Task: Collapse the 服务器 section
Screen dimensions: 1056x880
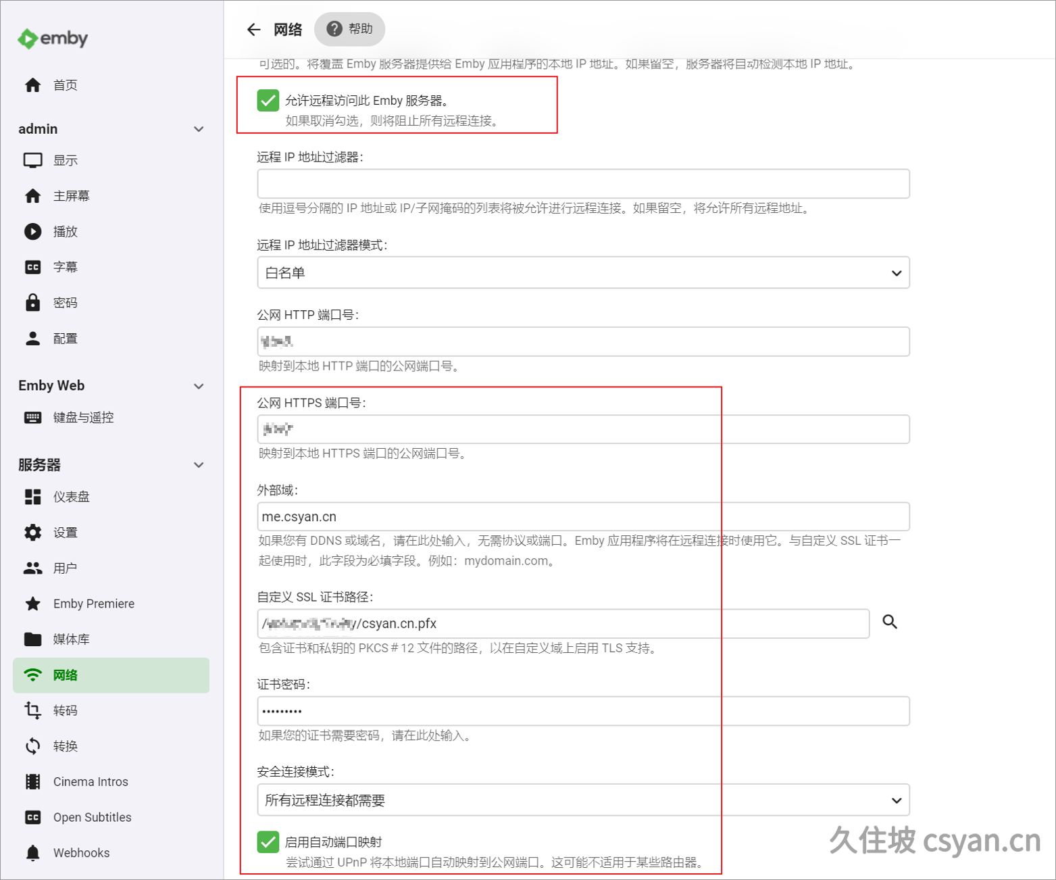Action: click(199, 465)
